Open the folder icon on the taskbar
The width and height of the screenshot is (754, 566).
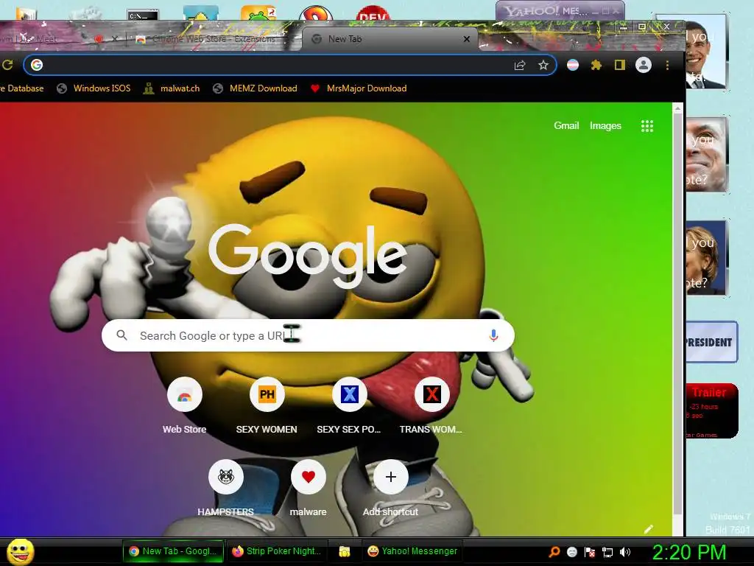[x=345, y=551]
